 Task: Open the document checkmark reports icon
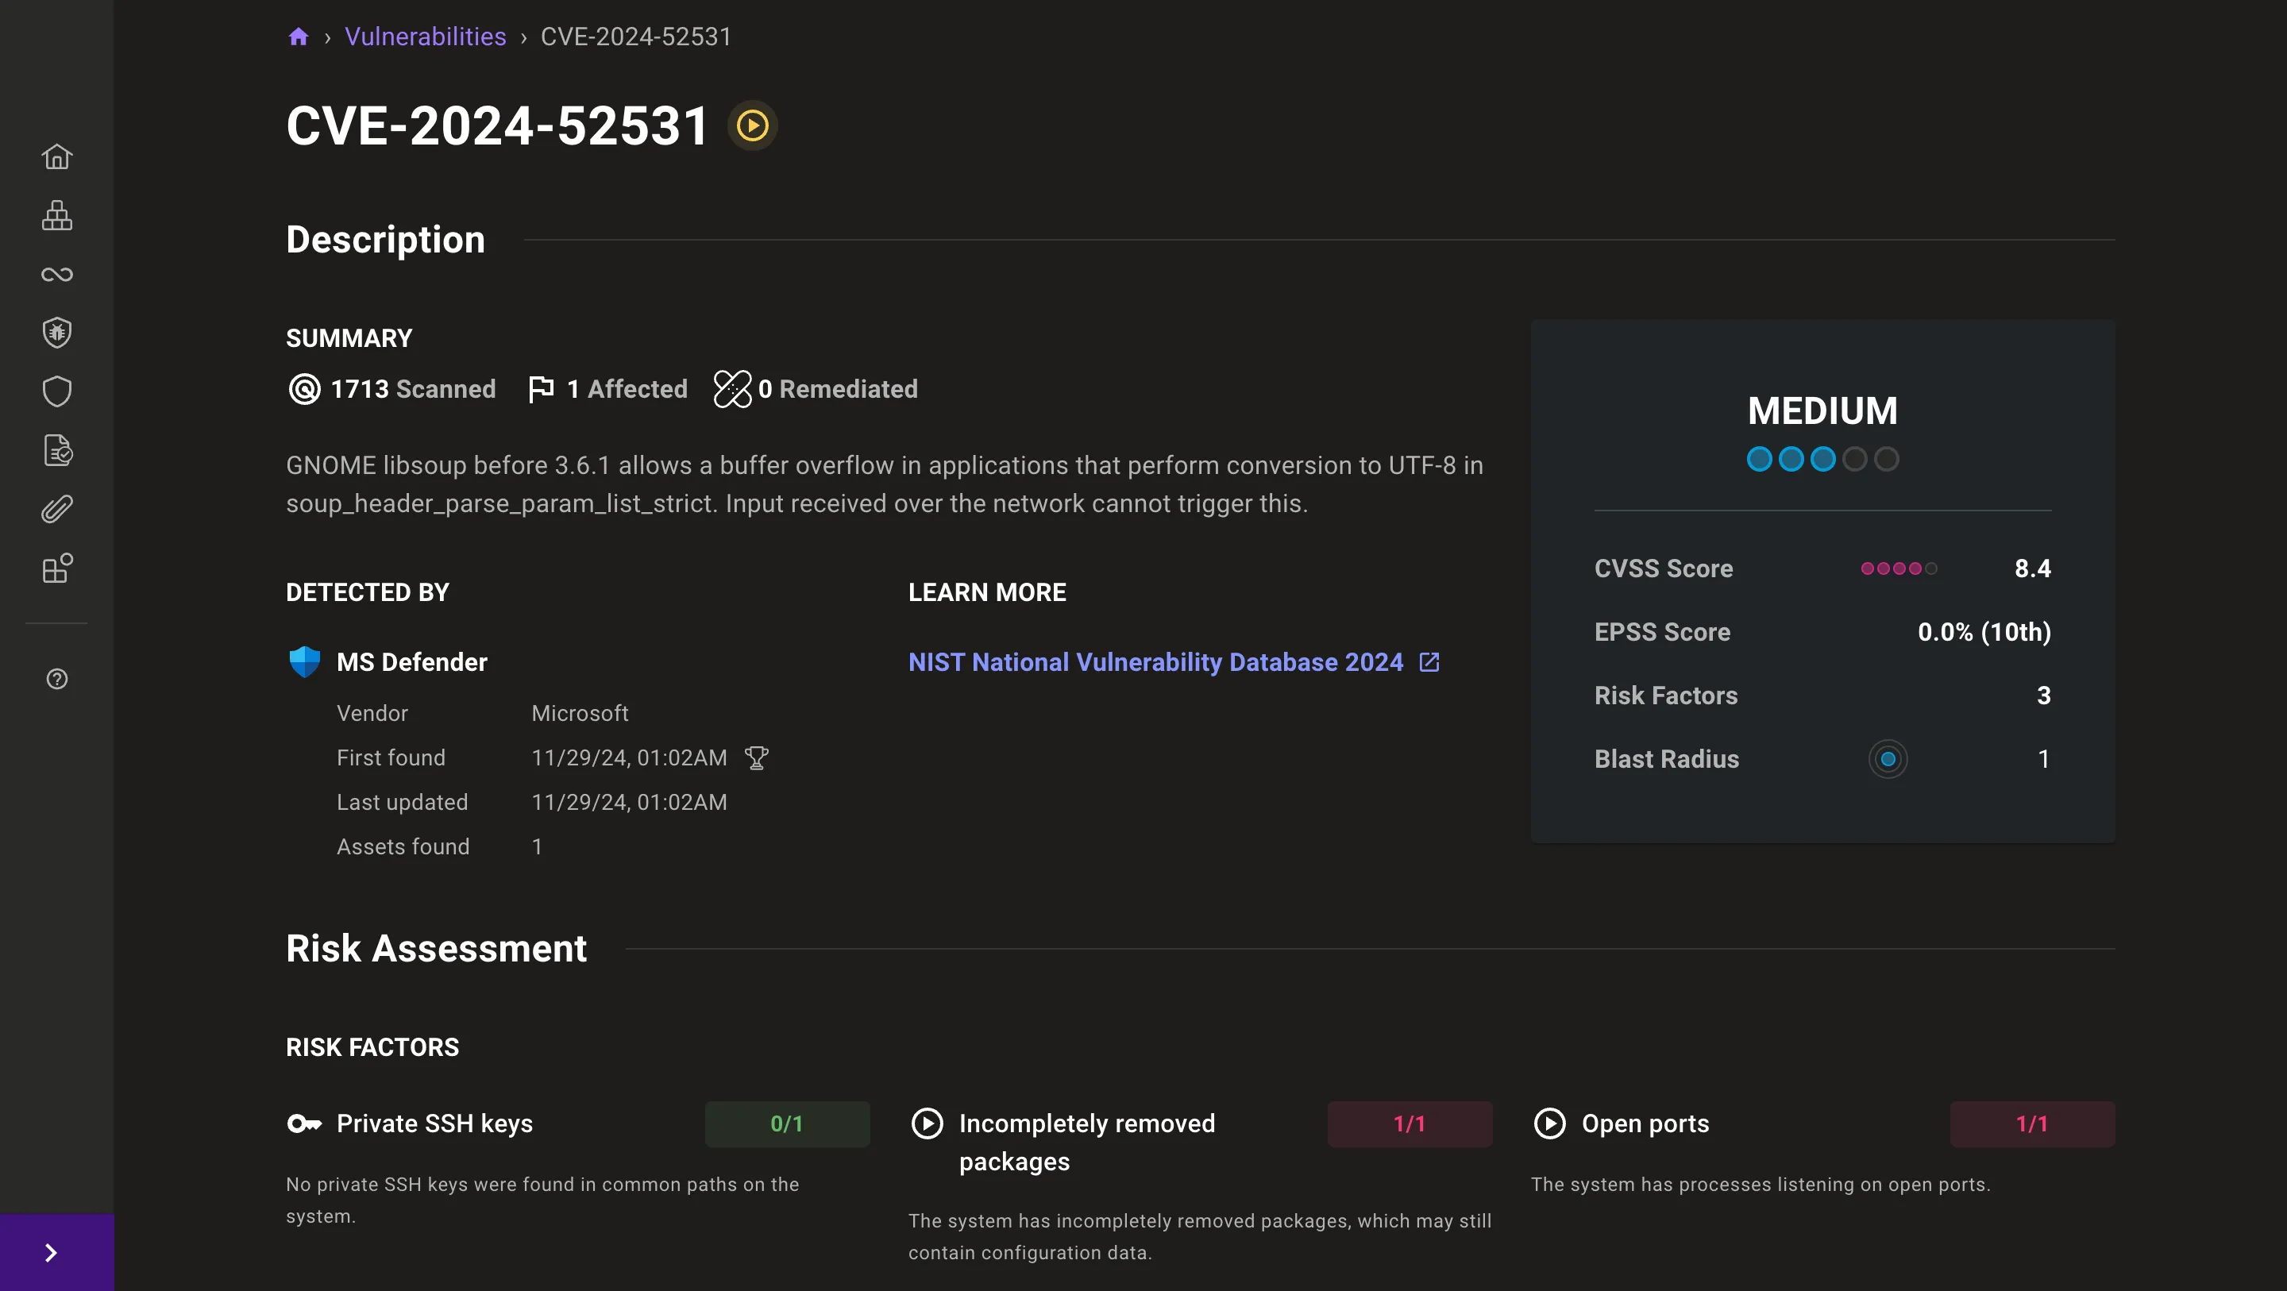[x=57, y=450]
